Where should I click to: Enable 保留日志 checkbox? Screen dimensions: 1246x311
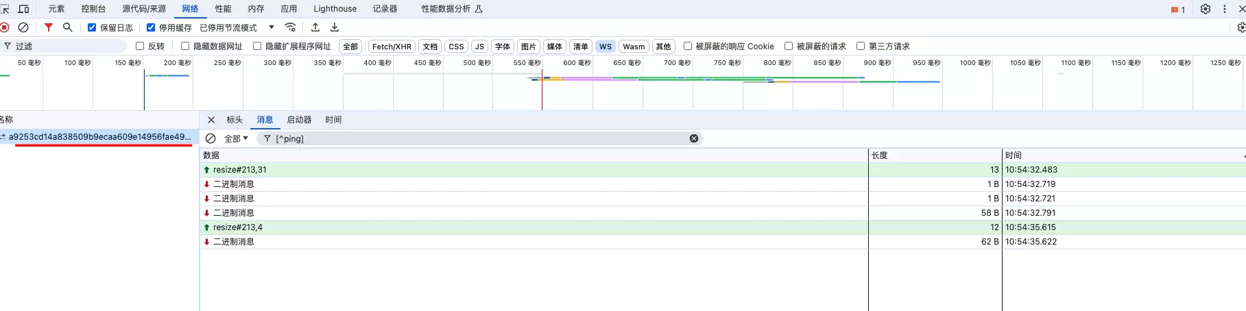[92, 27]
